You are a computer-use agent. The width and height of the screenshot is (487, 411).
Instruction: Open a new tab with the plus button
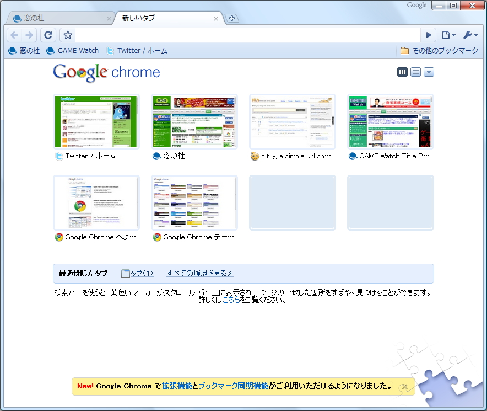coord(232,18)
